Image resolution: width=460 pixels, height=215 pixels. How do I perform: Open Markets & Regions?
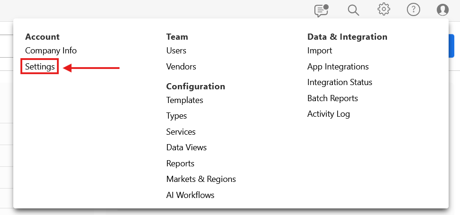tap(201, 179)
